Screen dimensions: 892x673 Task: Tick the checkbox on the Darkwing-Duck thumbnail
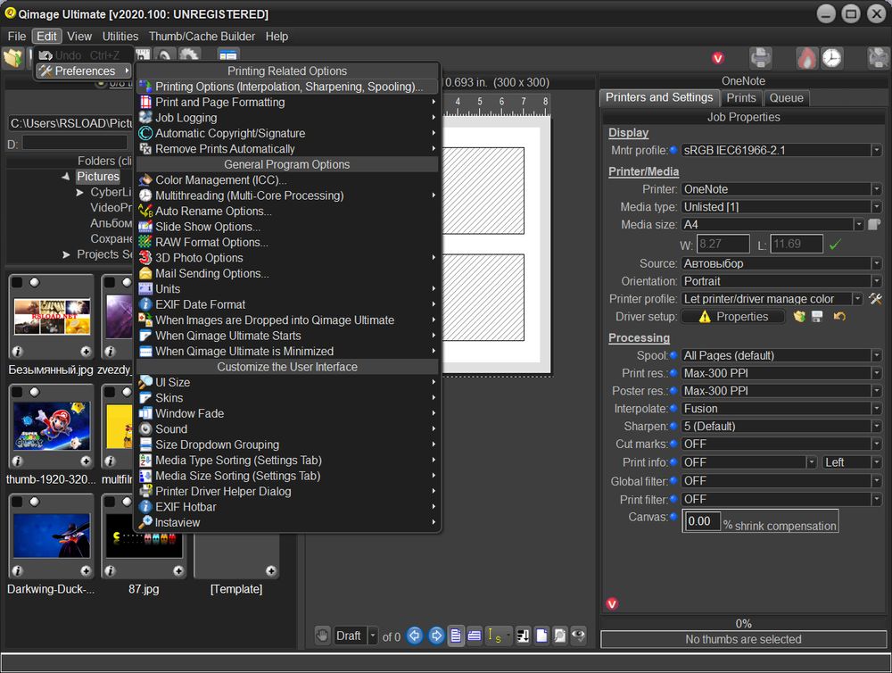[x=17, y=503]
